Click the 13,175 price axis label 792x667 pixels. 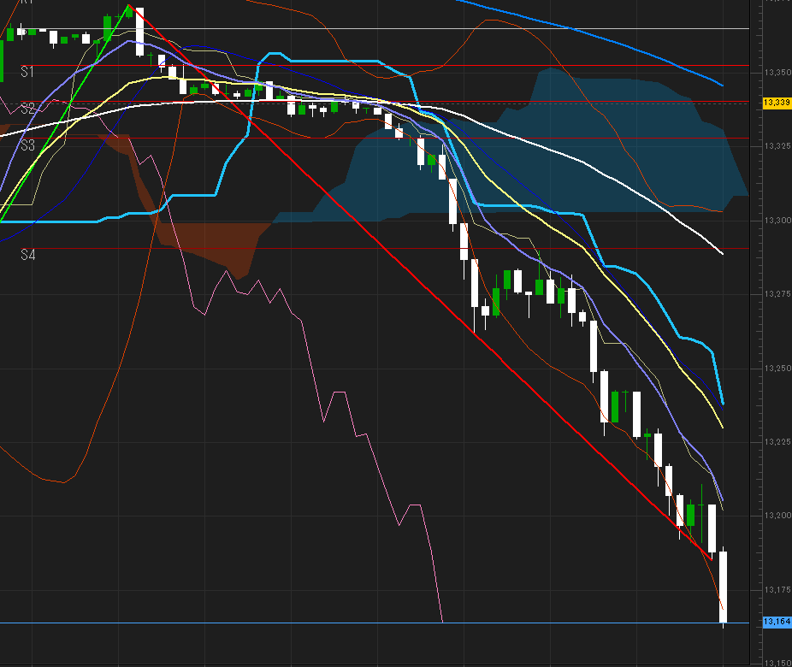[x=777, y=590]
